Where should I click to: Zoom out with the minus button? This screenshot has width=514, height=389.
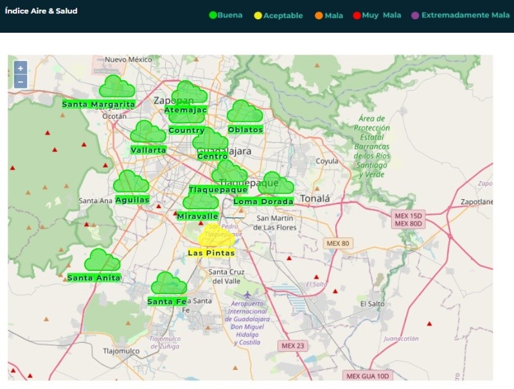pos(21,82)
